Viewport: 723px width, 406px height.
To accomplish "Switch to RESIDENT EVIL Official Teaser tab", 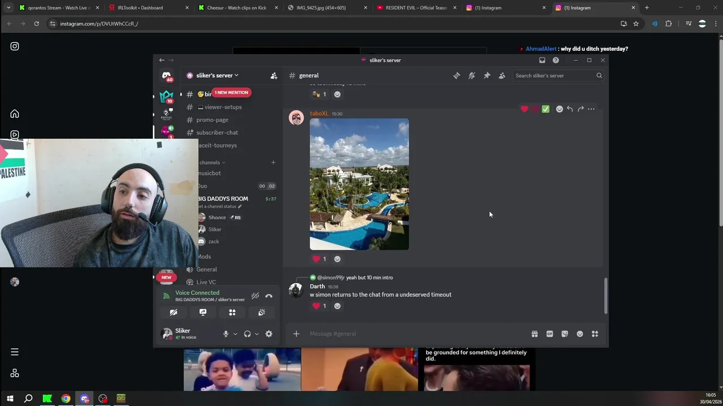I will coord(416,8).
